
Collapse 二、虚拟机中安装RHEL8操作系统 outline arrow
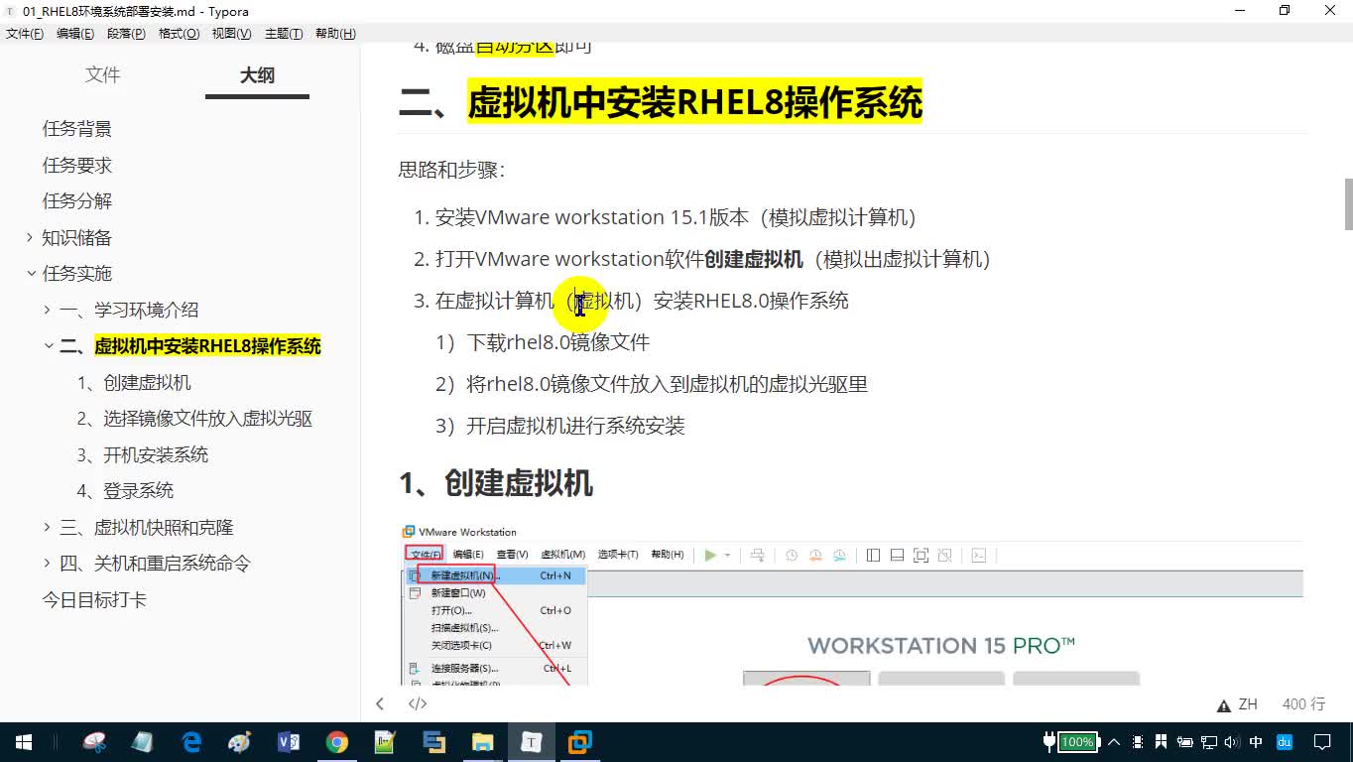(x=47, y=346)
